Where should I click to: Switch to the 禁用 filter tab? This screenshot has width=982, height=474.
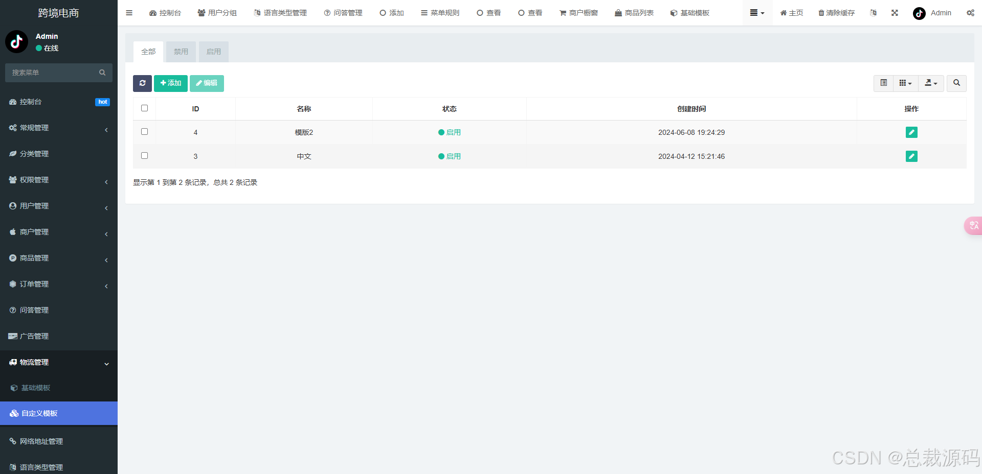point(181,52)
